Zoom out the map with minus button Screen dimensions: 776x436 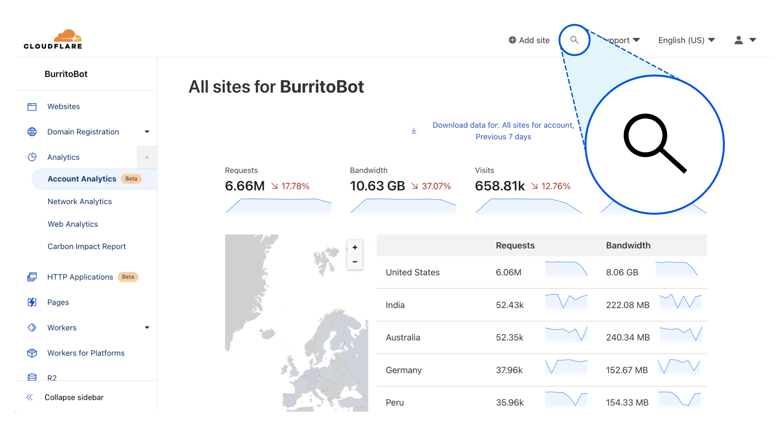(355, 262)
